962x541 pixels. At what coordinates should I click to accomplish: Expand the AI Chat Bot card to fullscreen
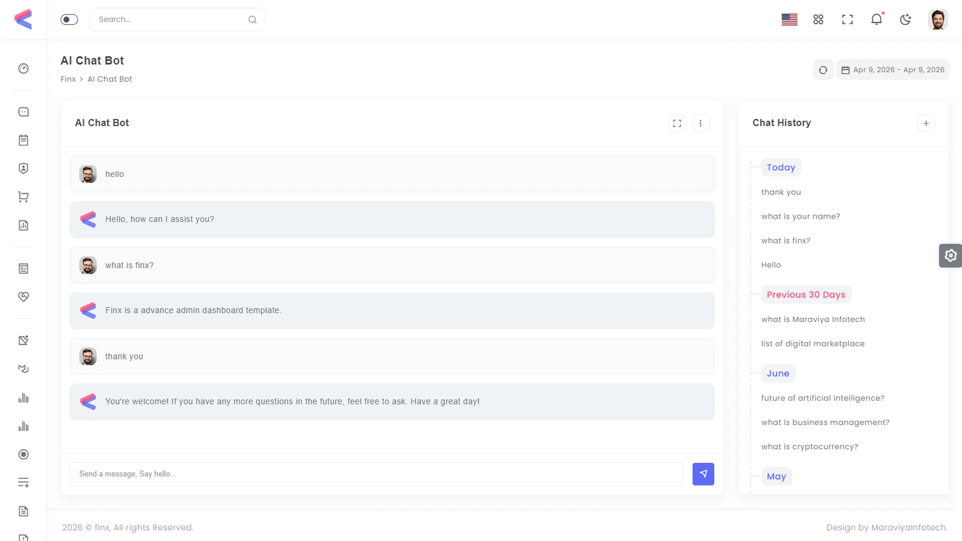coord(677,123)
